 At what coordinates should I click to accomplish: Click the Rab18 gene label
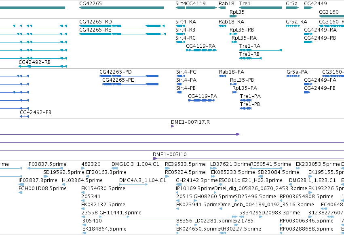pyautogui.click(x=226, y=4)
